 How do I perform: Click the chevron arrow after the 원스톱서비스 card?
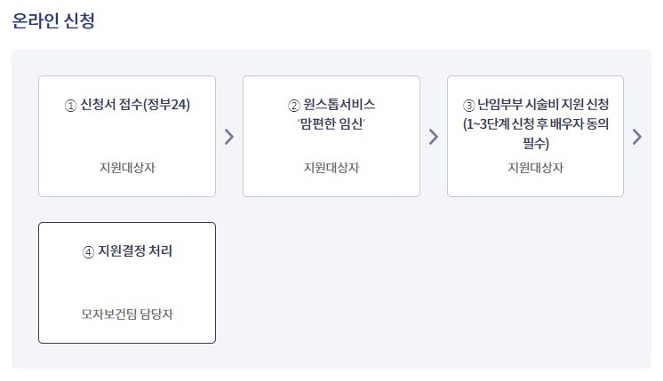tap(434, 137)
